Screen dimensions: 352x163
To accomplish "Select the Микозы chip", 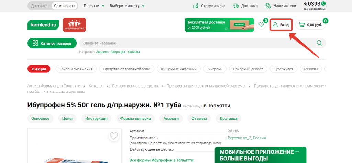I will 311,69.
